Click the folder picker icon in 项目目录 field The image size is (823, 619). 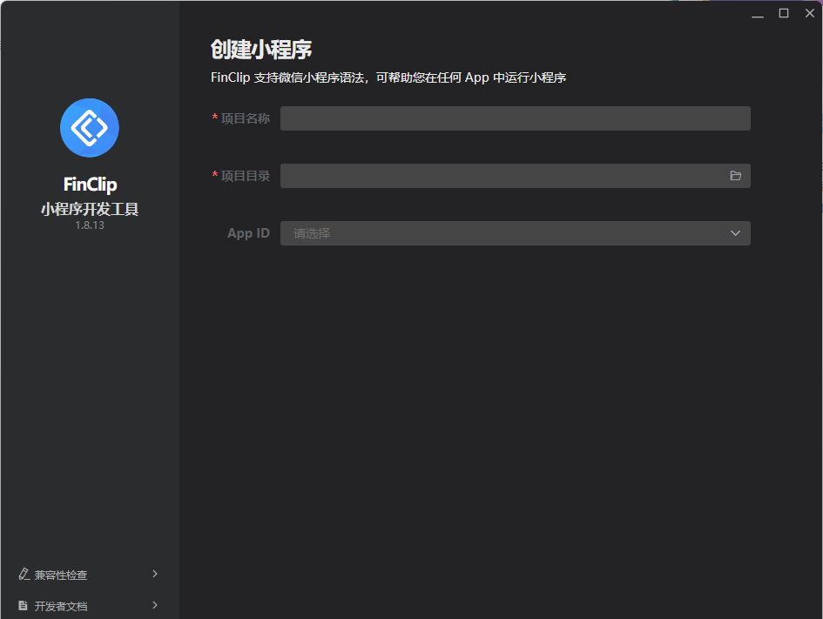click(736, 175)
